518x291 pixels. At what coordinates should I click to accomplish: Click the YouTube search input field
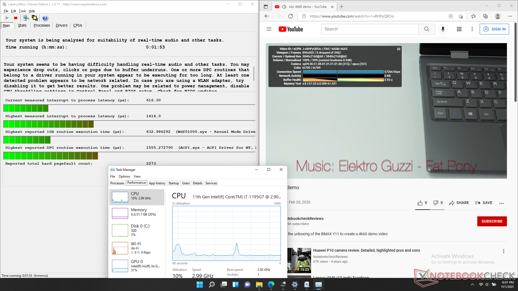370,29
